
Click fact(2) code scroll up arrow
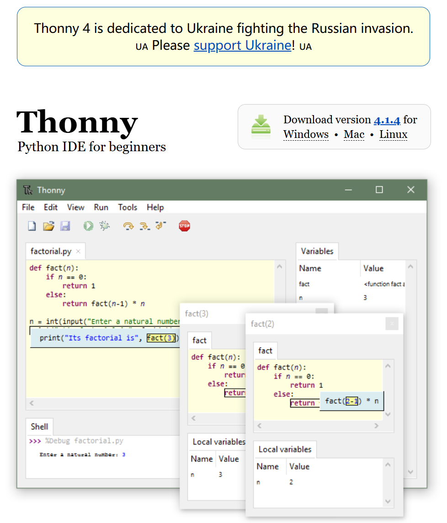click(388, 366)
